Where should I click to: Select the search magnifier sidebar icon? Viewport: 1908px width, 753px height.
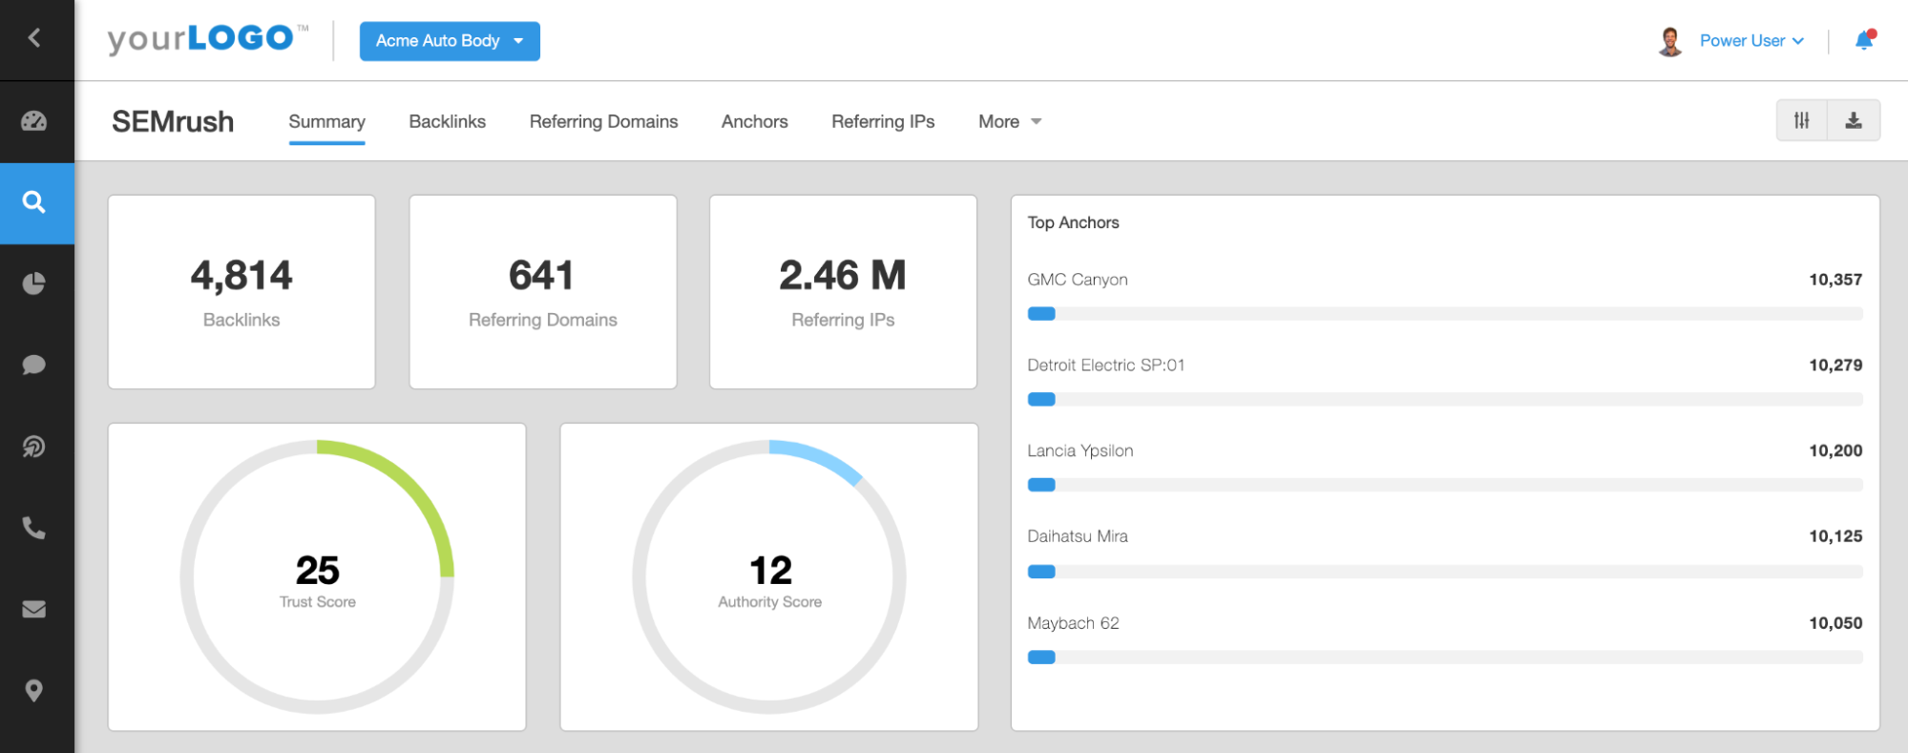coord(34,202)
